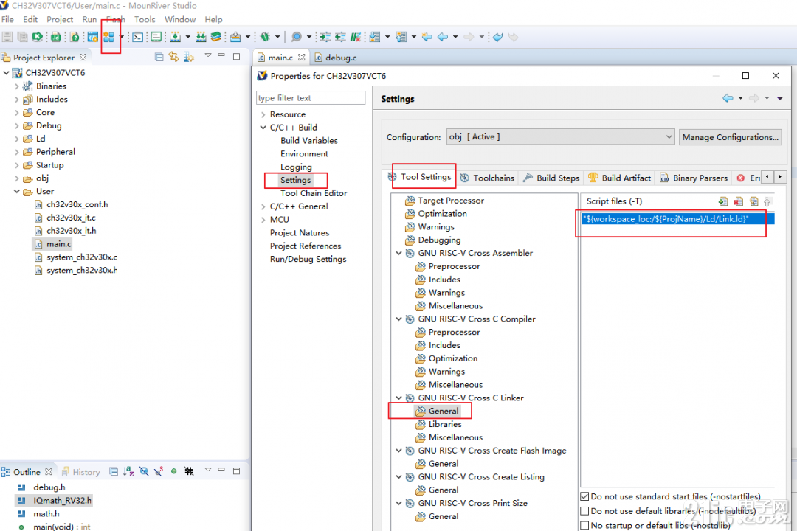Switch to the Toolchains tab

tap(488, 178)
